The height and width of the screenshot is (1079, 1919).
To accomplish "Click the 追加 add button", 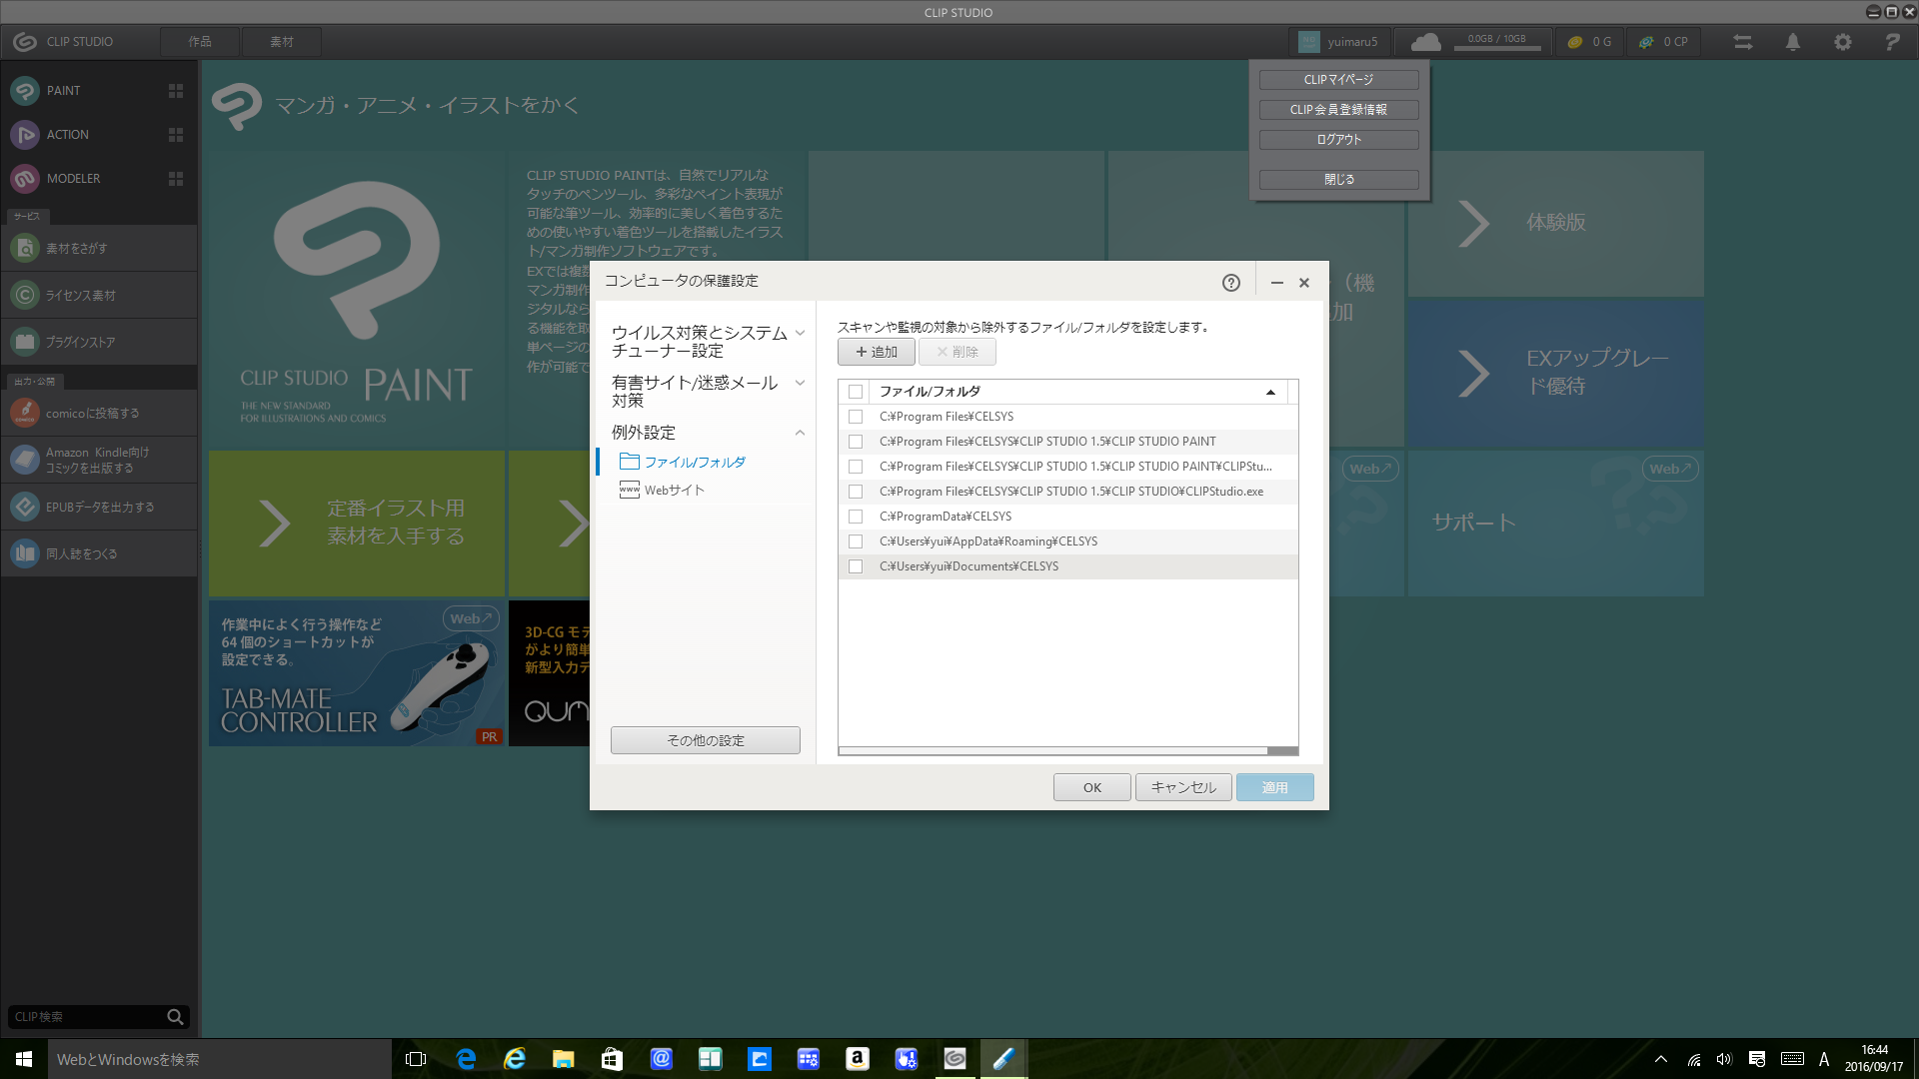I will click(877, 352).
